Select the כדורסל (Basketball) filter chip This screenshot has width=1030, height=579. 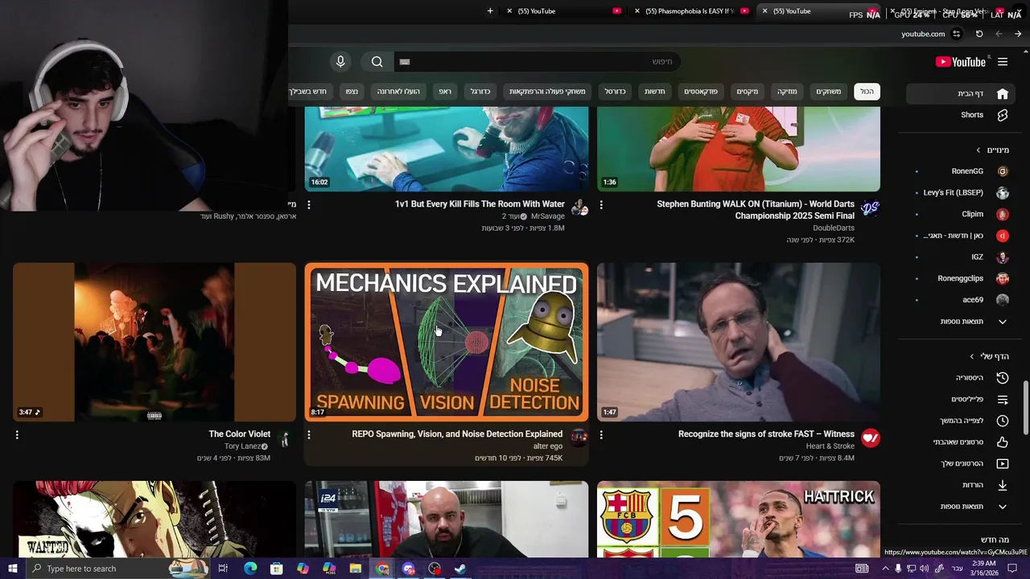(x=615, y=92)
